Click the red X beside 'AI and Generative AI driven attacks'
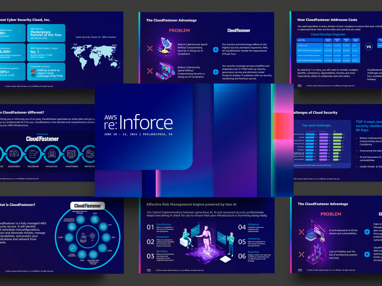The height and width of the screenshot is (286, 382). click(x=301, y=232)
